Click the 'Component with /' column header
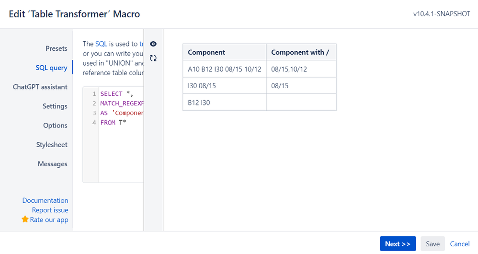 pos(301,52)
